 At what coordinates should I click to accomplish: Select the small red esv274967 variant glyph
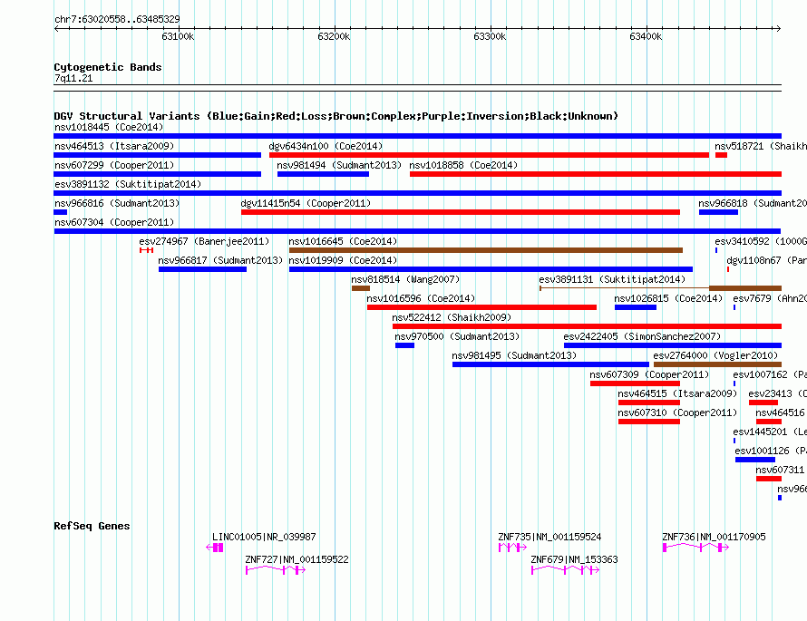(146, 250)
